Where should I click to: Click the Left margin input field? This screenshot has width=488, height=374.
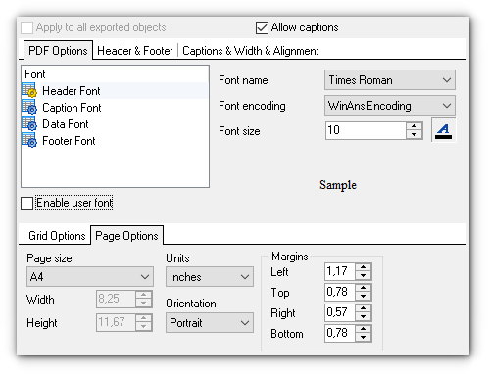[x=340, y=271]
